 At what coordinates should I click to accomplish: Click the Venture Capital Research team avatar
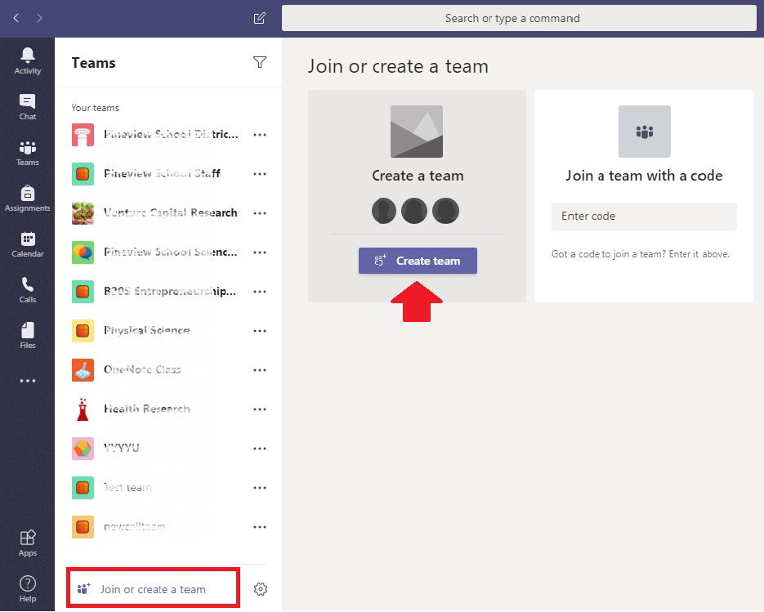[83, 213]
